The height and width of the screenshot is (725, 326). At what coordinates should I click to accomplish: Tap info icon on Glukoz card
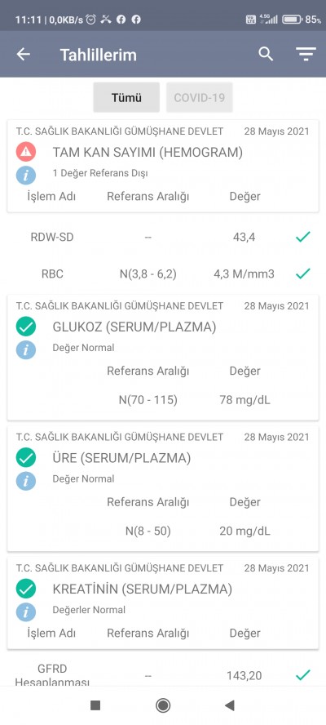[x=26, y=350]
